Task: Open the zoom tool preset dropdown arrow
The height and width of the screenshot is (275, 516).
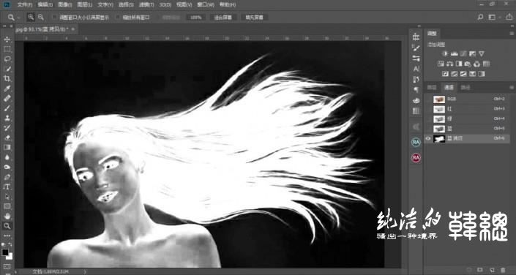Action: [19, 18]
